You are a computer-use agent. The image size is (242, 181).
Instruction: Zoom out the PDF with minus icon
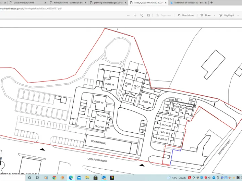tap(128, 15)
